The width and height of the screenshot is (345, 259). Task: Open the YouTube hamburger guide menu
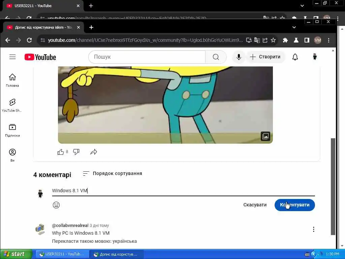(x=12, y=57)
